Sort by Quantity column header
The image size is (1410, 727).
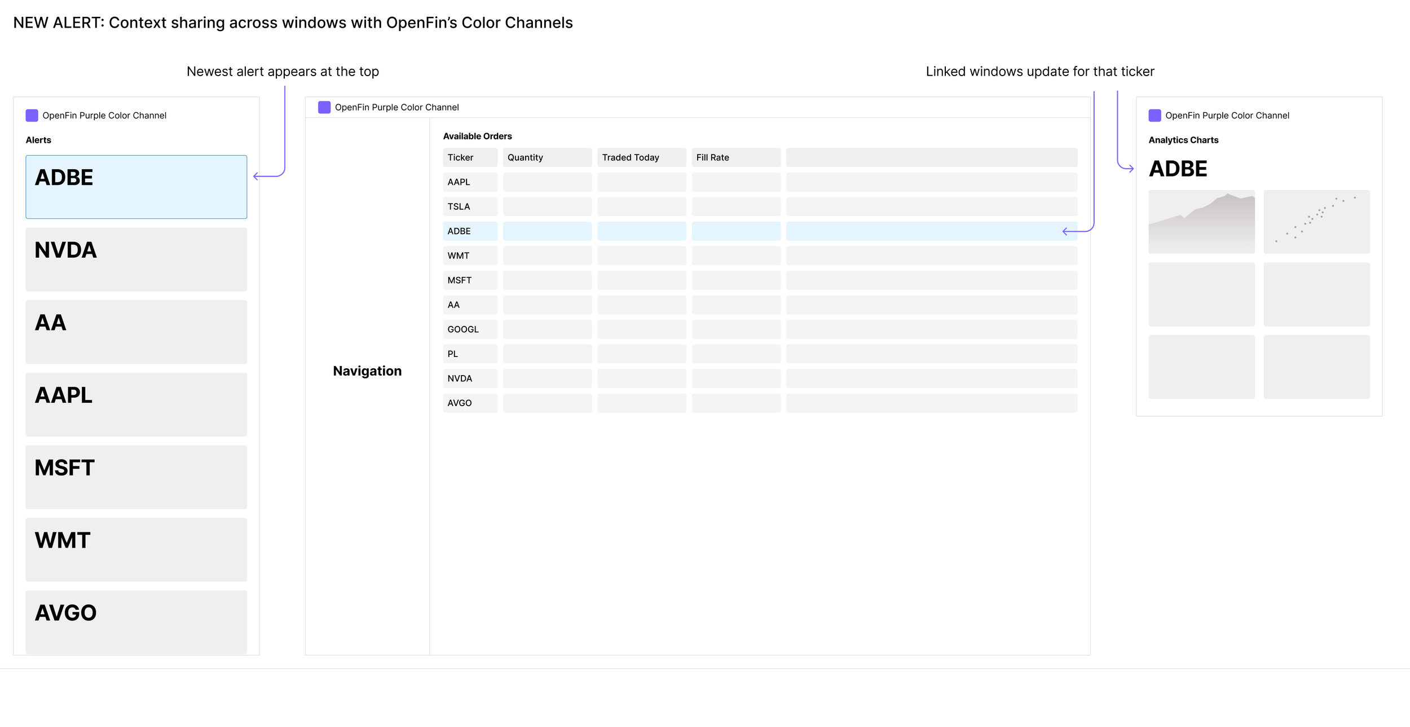(547, 157)
